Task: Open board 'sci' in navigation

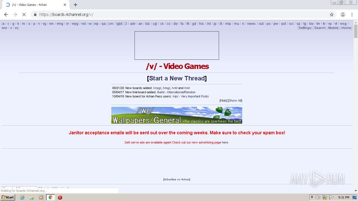Action: [x=291, y=24]
